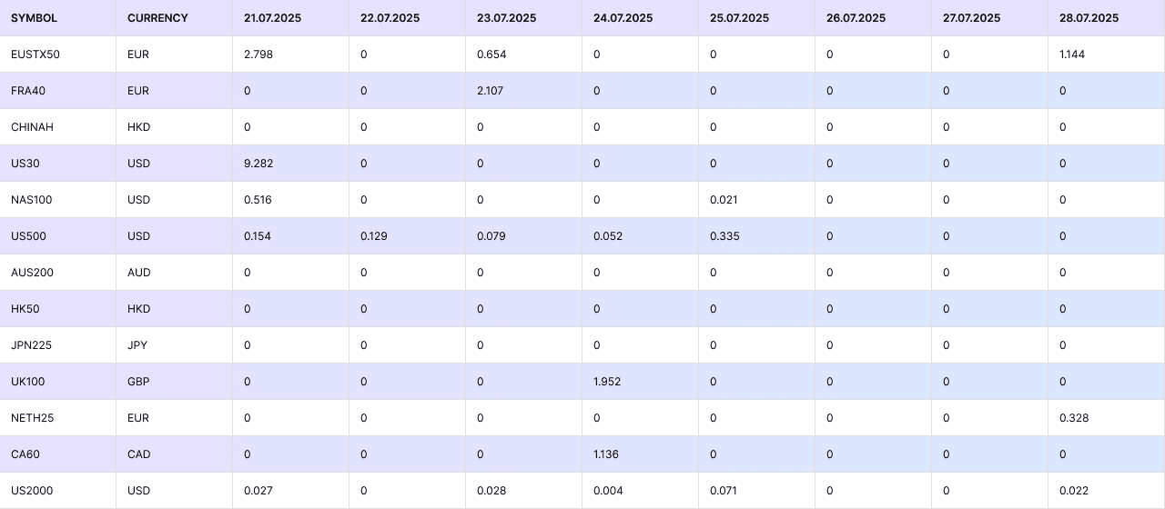Select US2000 value 0.027
The width and height of the screenshot is (1165, 509).
[x=291, y=491]
